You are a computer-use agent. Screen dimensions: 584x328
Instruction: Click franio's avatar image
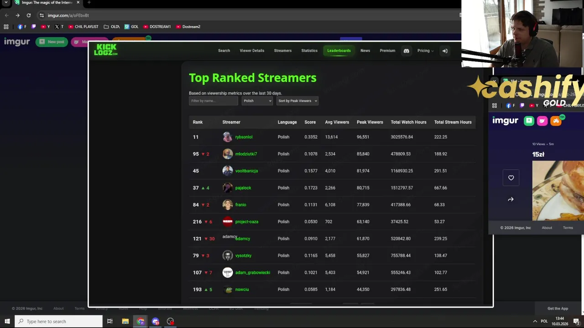pos(228,205)
